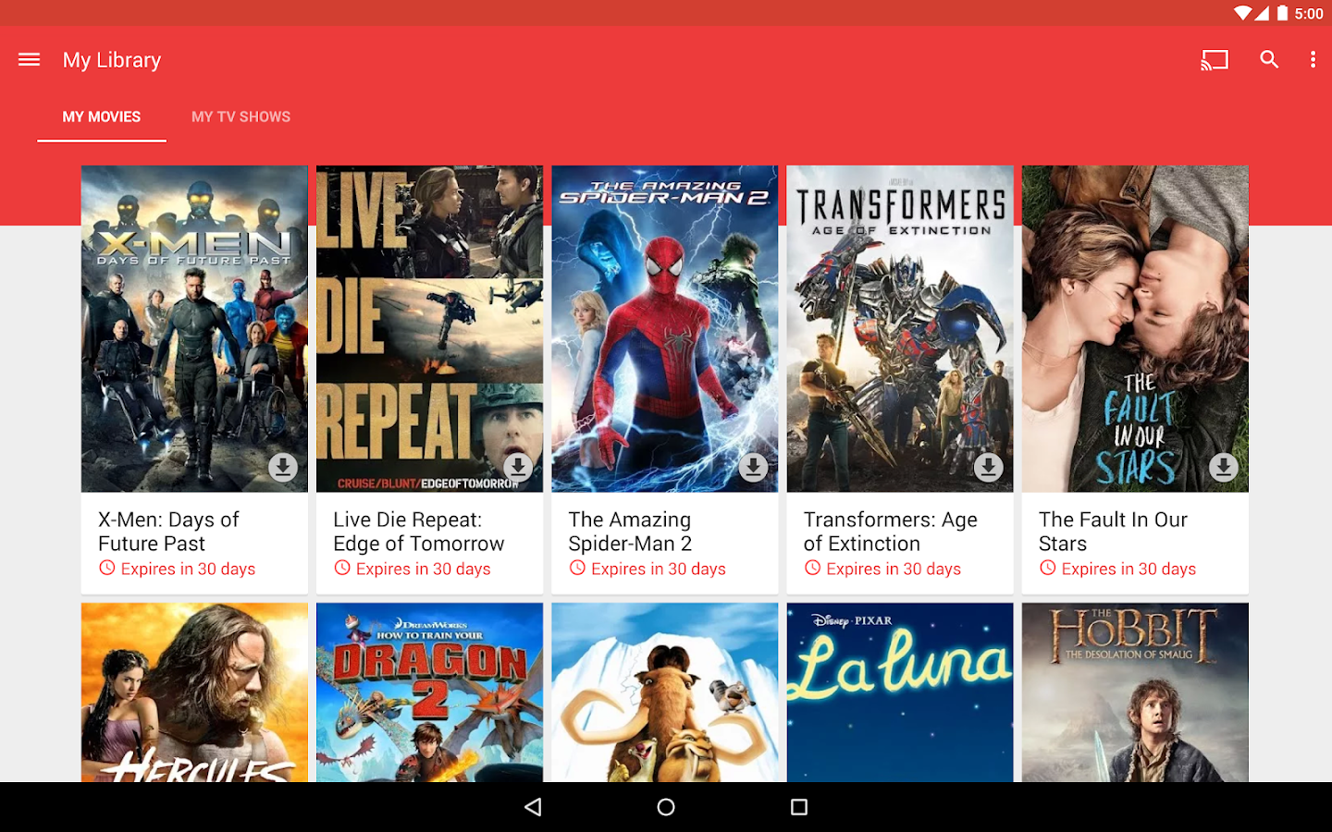Tap the Android home button
This screenshot has width=1332, height=832.
[x=666, y=807]
